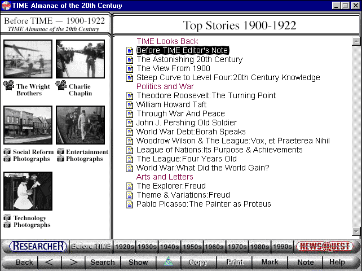The width and height of the screenshot is (362, 271).
Task: Open The View From 1900 story
Action: pos(173,68)
